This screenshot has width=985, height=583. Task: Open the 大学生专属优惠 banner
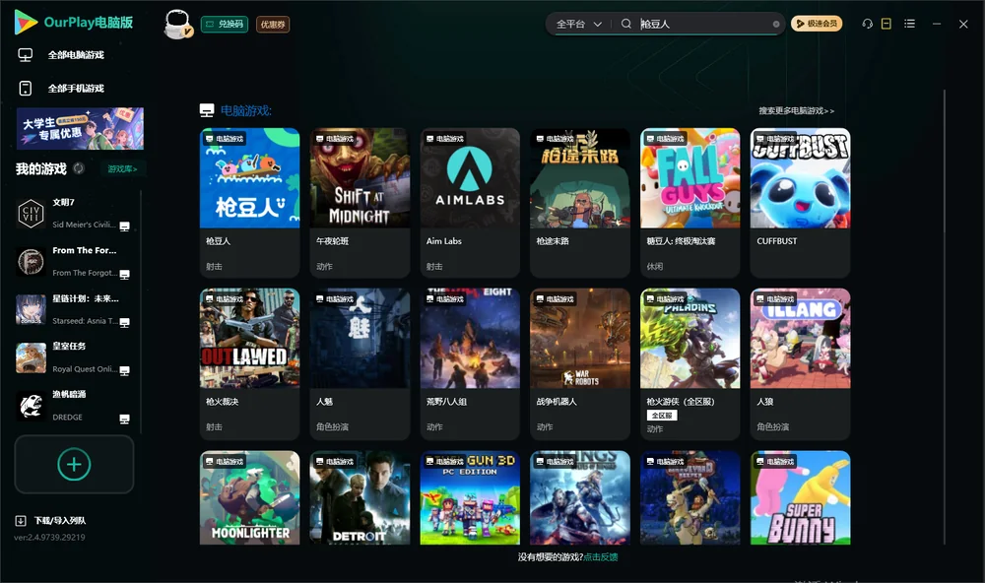(x=80, y=129)
